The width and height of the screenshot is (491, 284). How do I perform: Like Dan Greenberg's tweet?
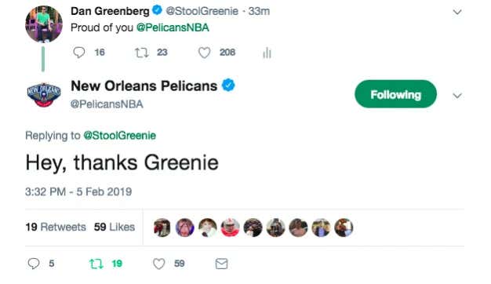(204, 53)
